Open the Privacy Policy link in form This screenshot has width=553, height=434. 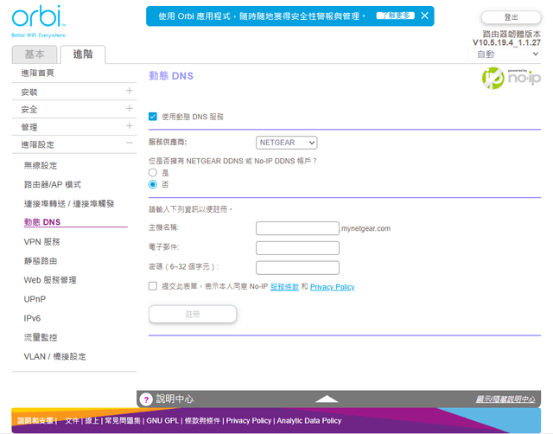[332, 286]
